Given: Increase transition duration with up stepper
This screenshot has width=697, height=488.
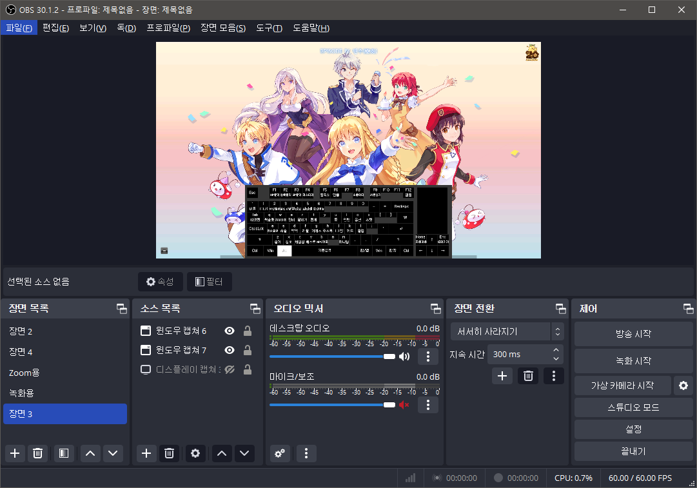Looking at the screenshot, I should 556,350.
